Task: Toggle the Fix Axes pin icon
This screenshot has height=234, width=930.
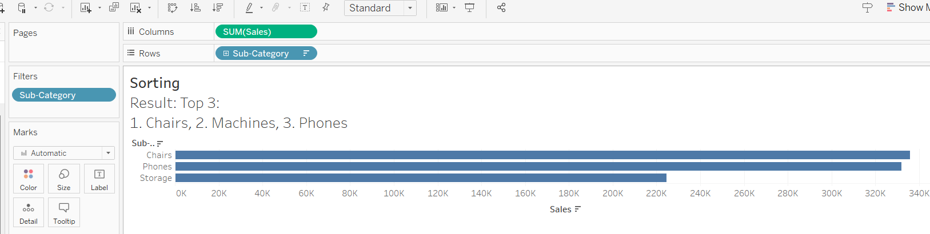Action: (x=326, y=7)
